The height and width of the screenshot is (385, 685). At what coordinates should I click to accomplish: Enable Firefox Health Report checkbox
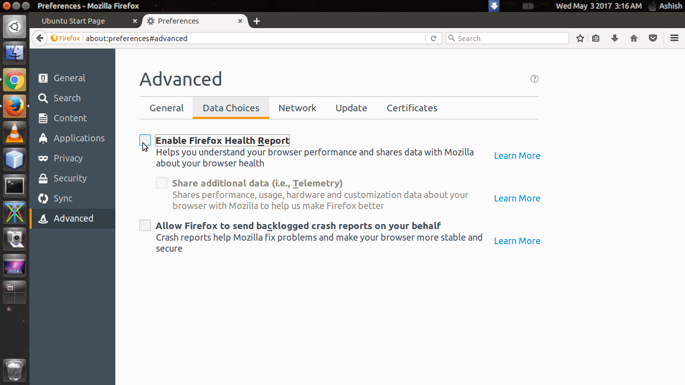click(x=145, y=140)
